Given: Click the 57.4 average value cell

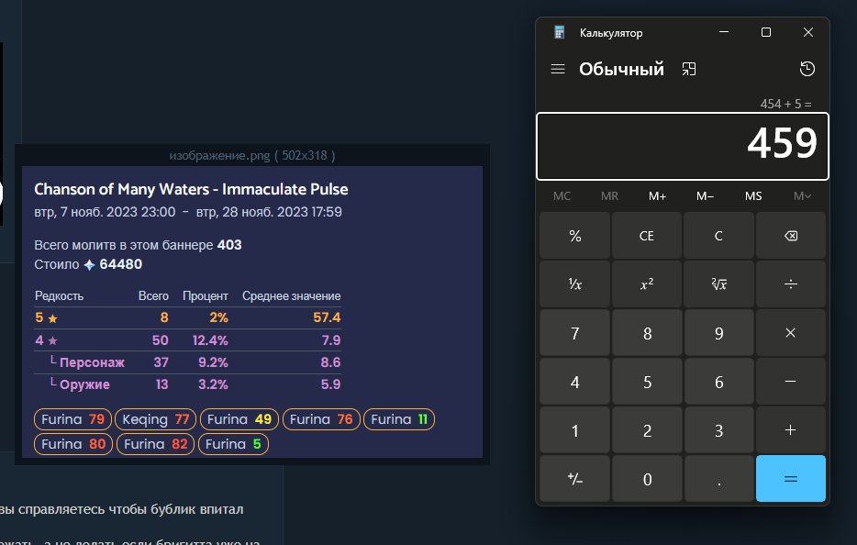Looking at the screenshot, I should 327,317.
